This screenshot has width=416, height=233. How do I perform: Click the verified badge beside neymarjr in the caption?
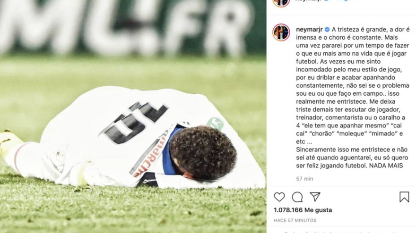[x=327, y=29]
